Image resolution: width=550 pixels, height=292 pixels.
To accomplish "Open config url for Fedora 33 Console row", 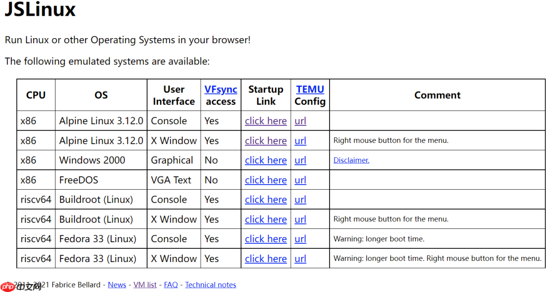I will pyautogui.click(x=300, y=239).
